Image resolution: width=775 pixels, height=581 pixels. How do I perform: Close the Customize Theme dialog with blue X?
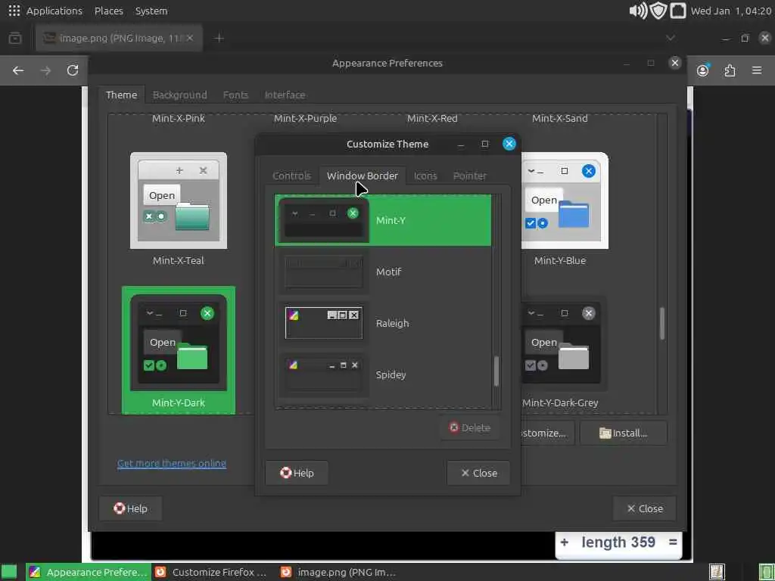click(x=509, y=144)
